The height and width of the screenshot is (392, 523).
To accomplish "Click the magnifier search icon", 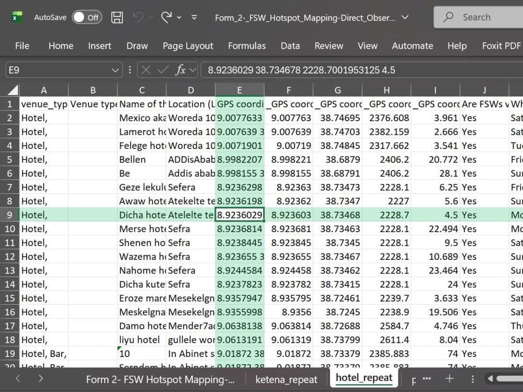I will [x=449, y=17].
